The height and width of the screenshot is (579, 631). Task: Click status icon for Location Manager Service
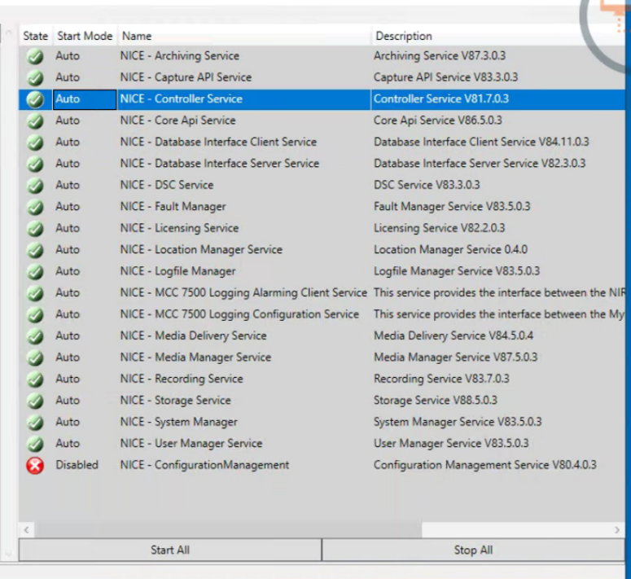(x=35, y=249)
